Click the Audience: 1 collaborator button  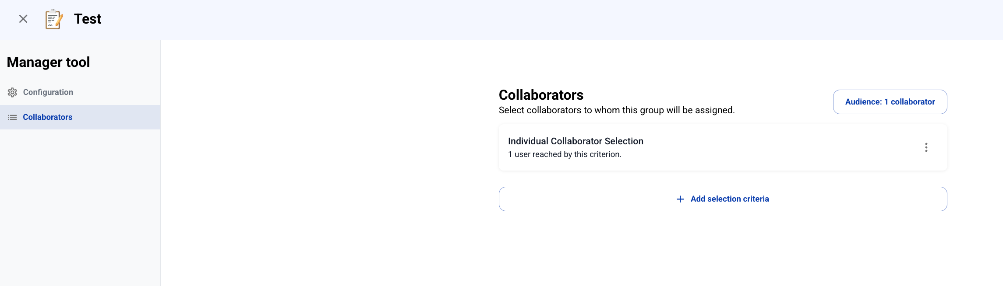[890, 102]
